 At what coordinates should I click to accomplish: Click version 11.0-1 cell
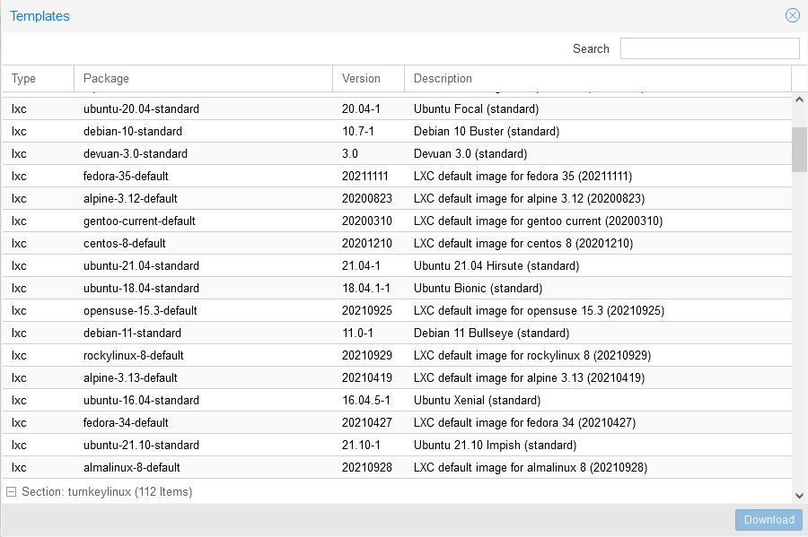[357, 333]
